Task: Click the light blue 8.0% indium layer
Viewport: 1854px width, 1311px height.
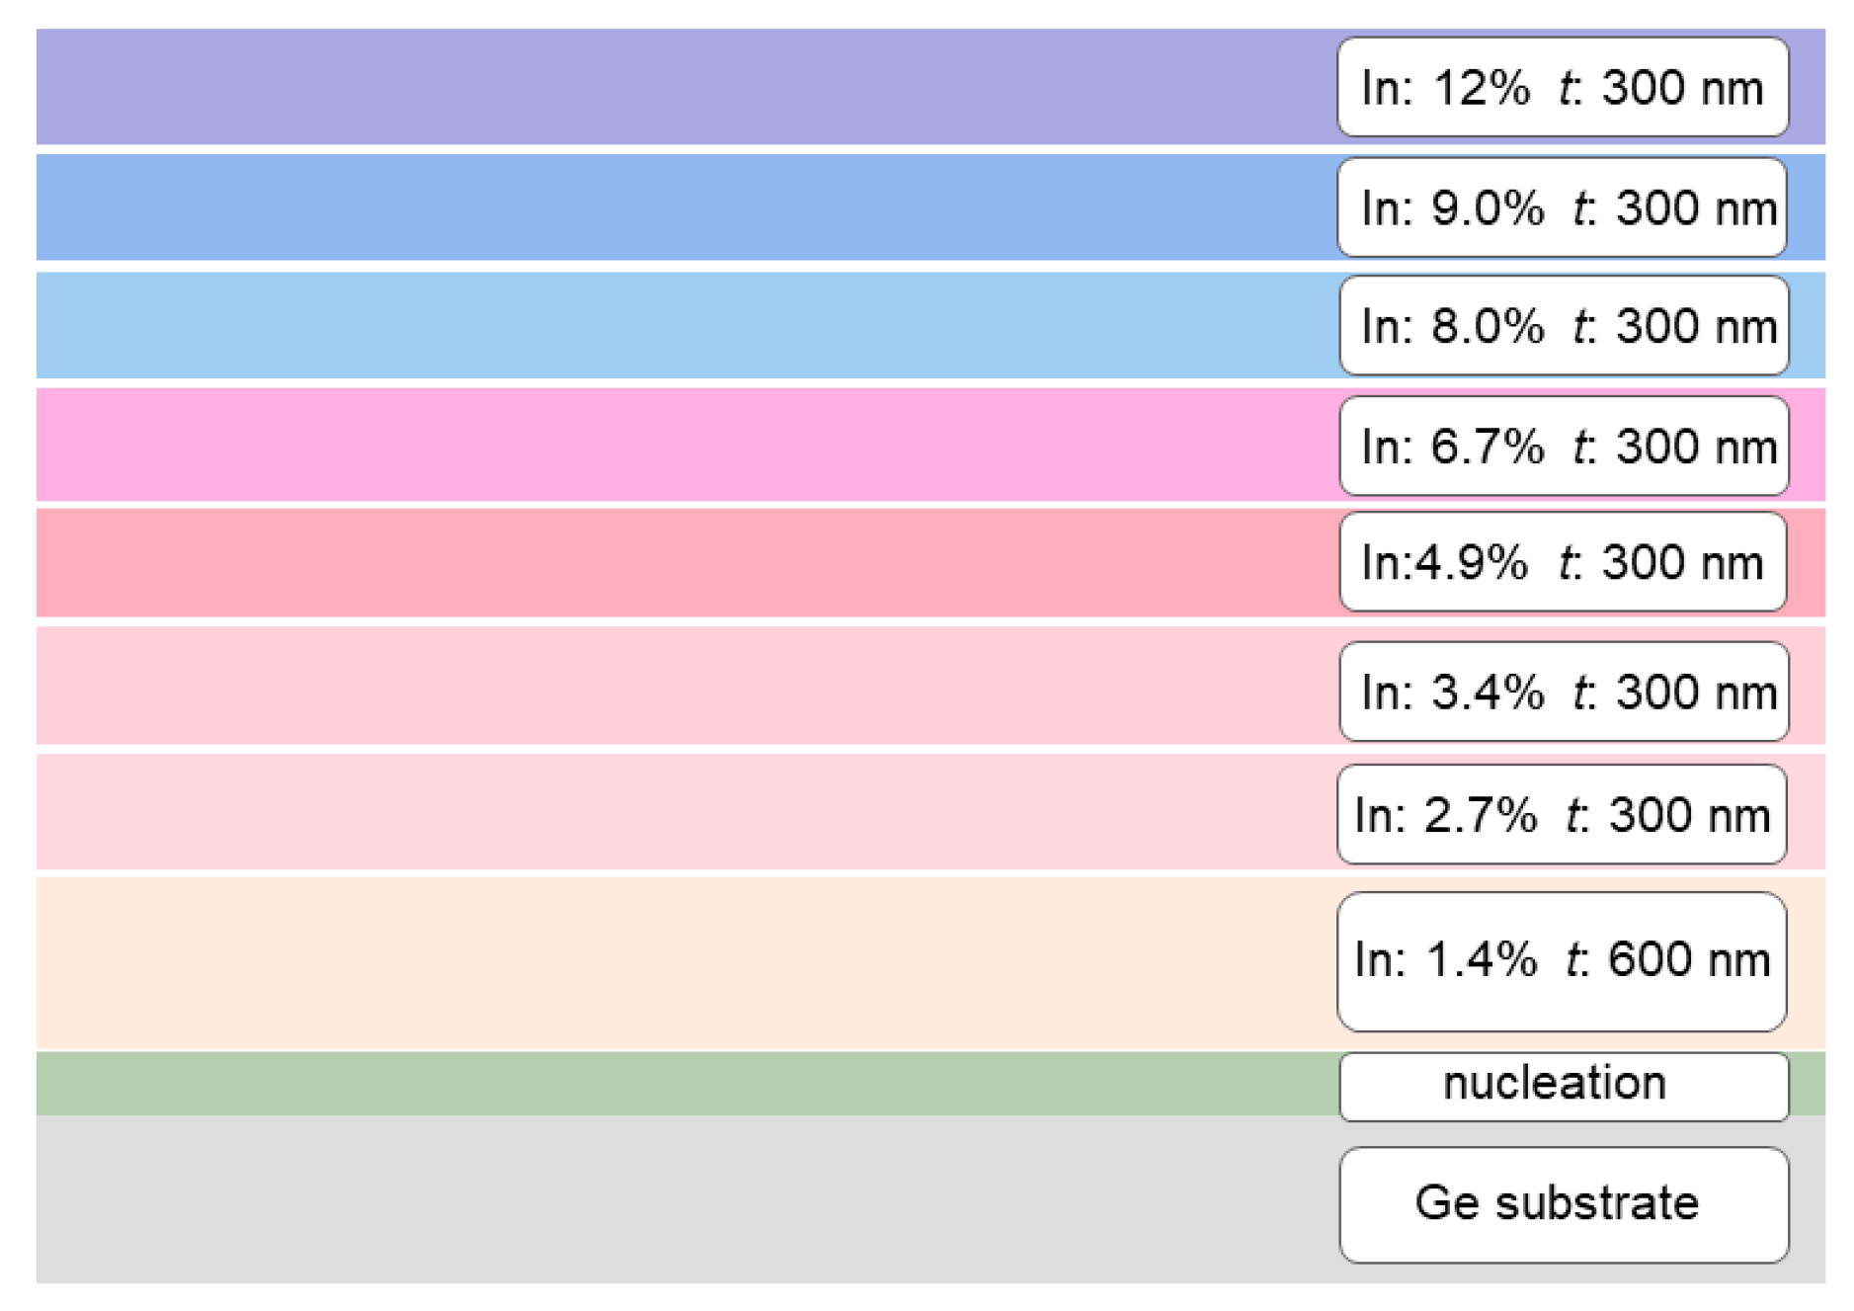Action: coord(682,326)
